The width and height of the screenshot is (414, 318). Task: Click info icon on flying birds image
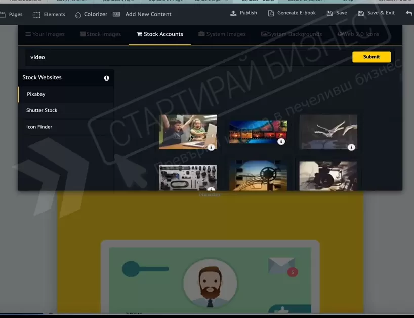351,147
